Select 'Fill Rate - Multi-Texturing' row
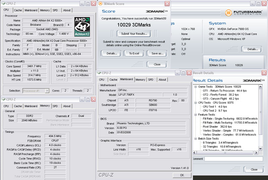This screenshot has height=180, width=268. pos(230,123)
